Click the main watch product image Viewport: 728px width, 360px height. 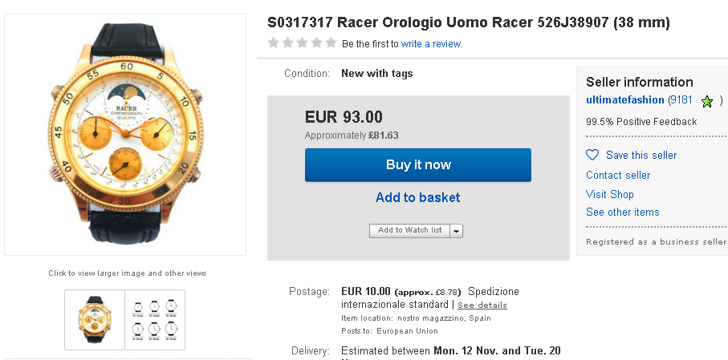tap(125, 135)
